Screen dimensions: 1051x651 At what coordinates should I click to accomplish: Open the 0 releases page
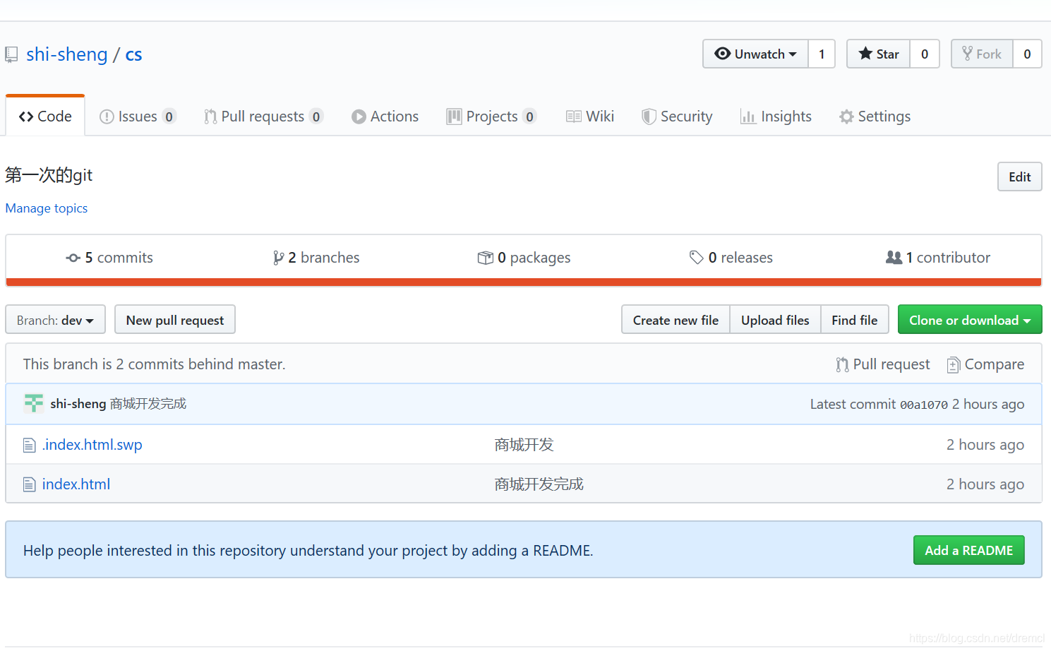click(731, 258)
